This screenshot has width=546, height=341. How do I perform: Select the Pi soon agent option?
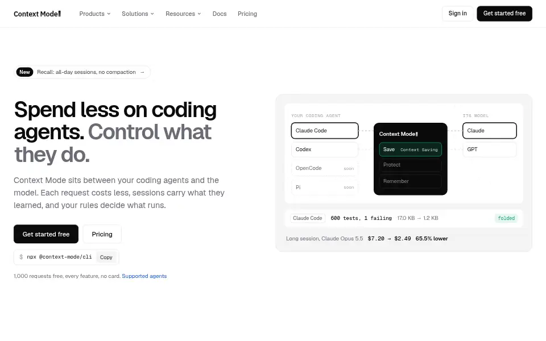point(325,187)
